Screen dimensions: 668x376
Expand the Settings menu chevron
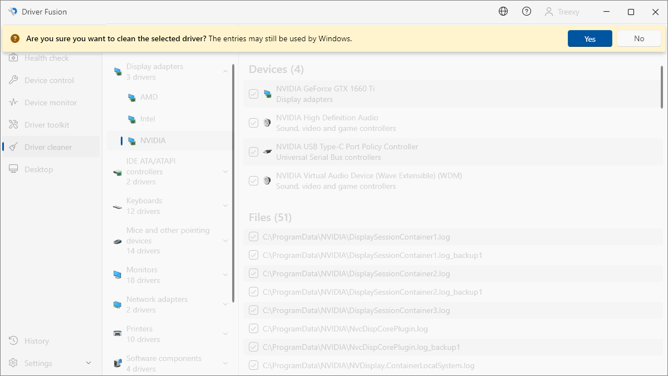(x=89, y=363)
